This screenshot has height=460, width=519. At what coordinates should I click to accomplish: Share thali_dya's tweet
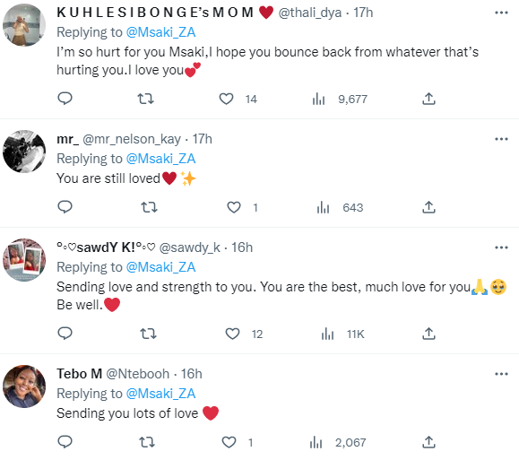click(x=428, y=99)
